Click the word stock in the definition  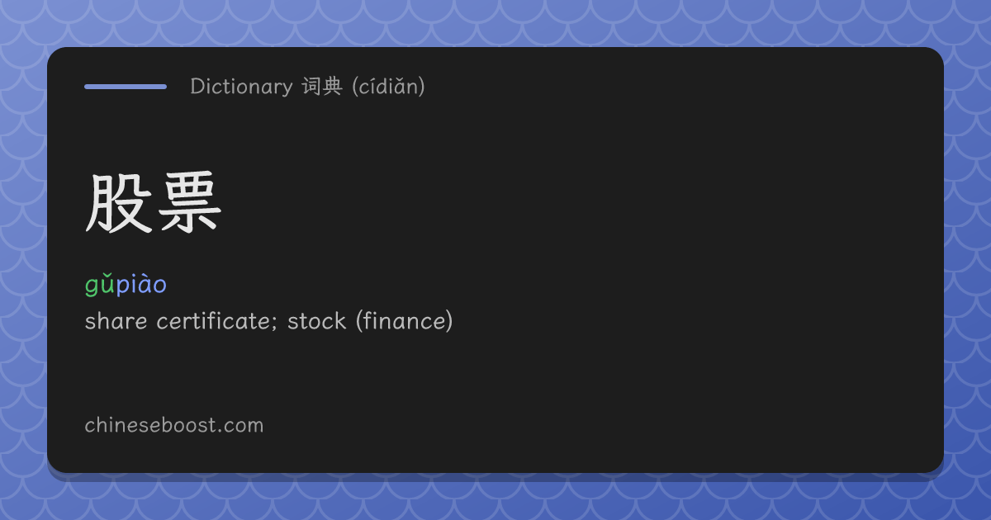316,321
